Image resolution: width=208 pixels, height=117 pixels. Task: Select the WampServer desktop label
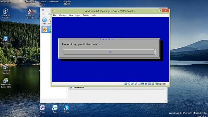click(55, 2)
